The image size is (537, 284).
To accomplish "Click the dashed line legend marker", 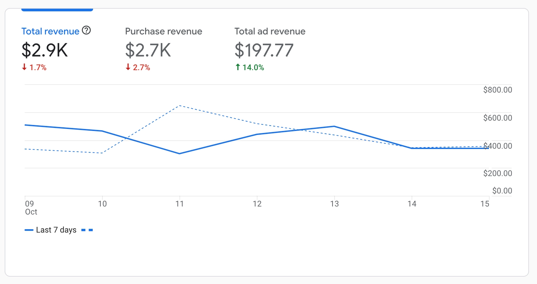I will coord(87,230).
